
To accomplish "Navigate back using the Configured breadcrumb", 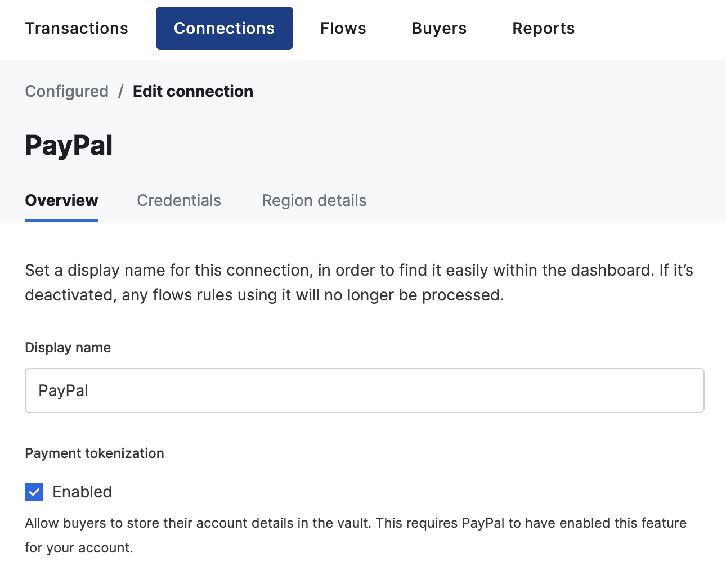I will 66,91.
